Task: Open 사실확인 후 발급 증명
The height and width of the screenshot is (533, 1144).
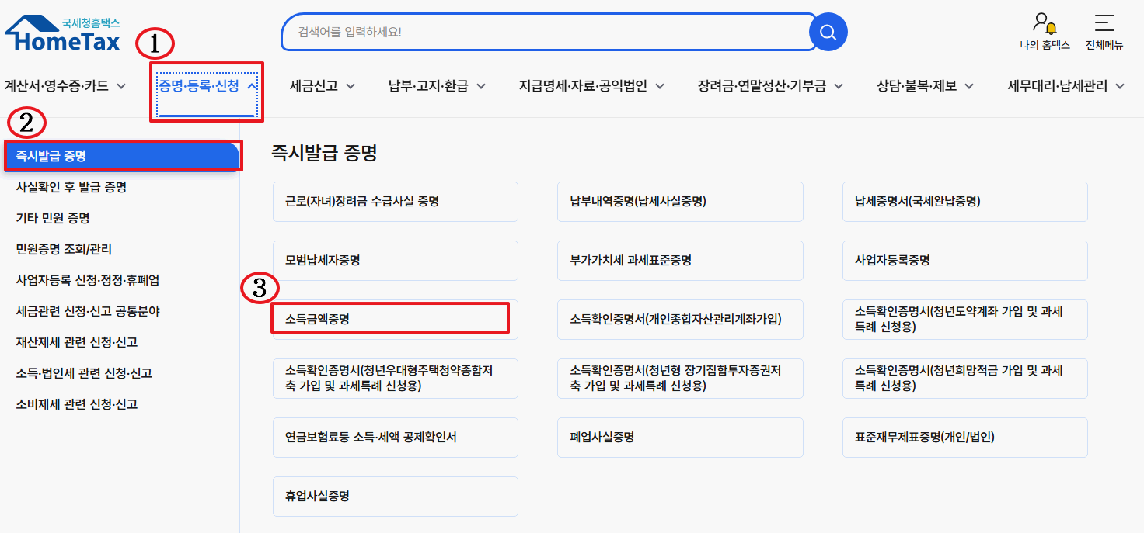Action: tap(71, 187)
